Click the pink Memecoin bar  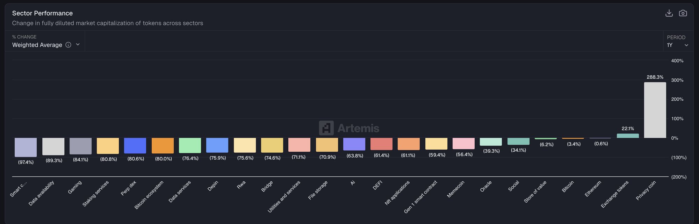pos(463,143)
